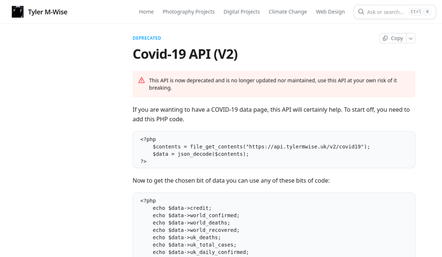Click the echo $data->credit code line
The height and width of the screenshot is (257, 442).
(182, 208)
